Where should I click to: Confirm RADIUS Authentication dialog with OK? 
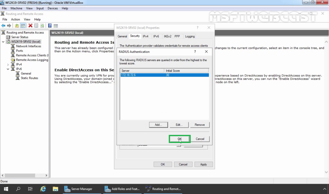click(x=180, y=139)
